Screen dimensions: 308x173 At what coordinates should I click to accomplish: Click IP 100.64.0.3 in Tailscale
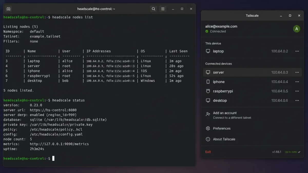pyautogui.click(x=280, y=72)
